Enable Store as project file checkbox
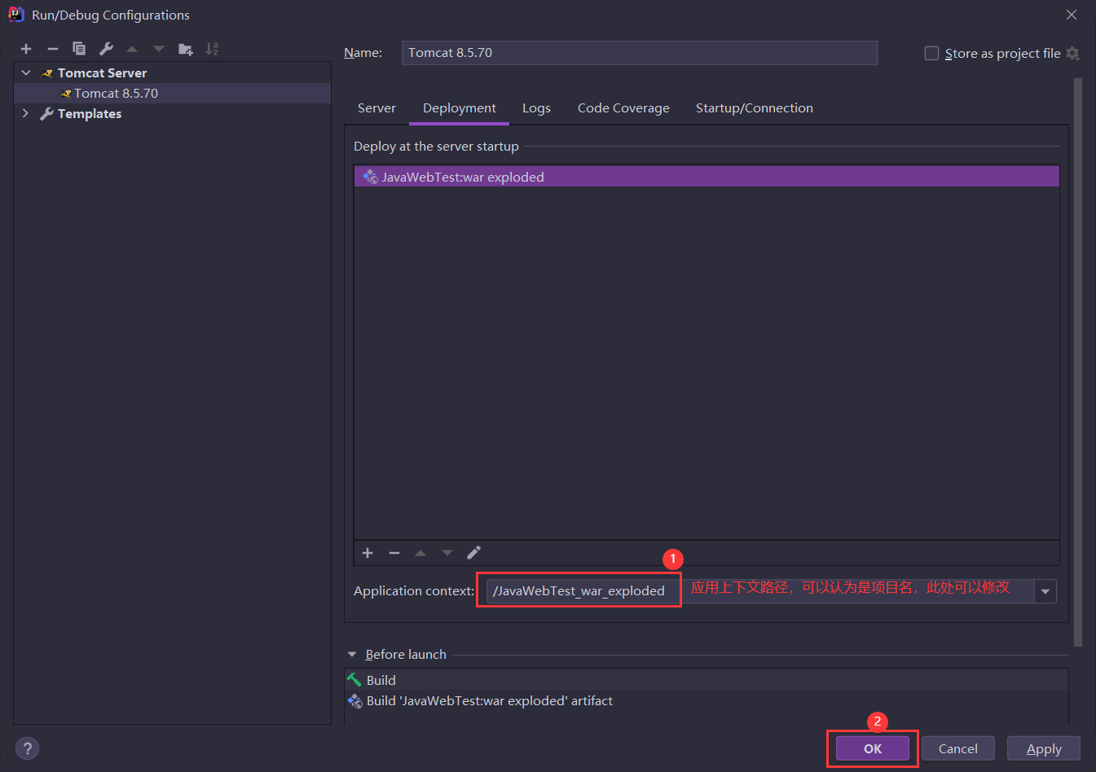This screenshot has height=772, width=1096. click(x=931, y=53)
